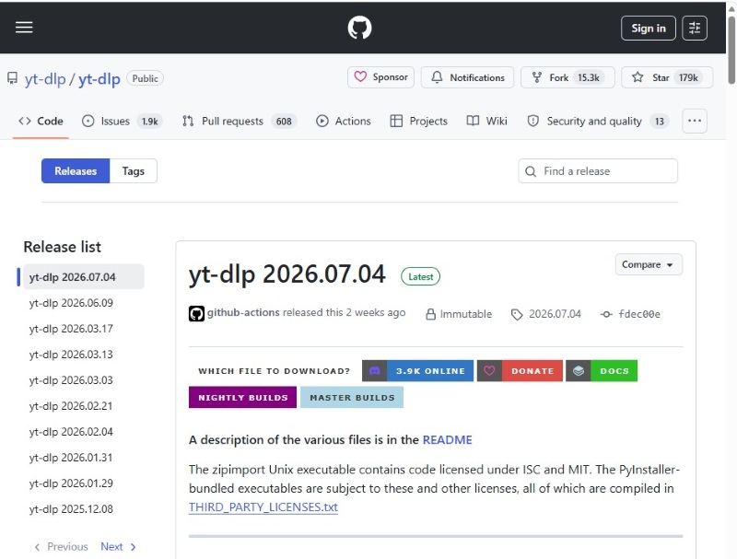737x559 pixels.
Task: Click the Pull requests 608 counter
Action: 284,122
